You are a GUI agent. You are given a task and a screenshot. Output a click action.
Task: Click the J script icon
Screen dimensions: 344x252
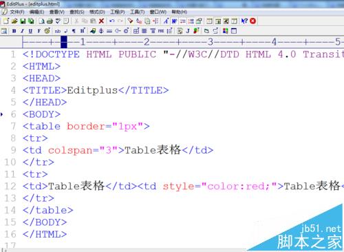pyautogui.click(x=188, y=31)
